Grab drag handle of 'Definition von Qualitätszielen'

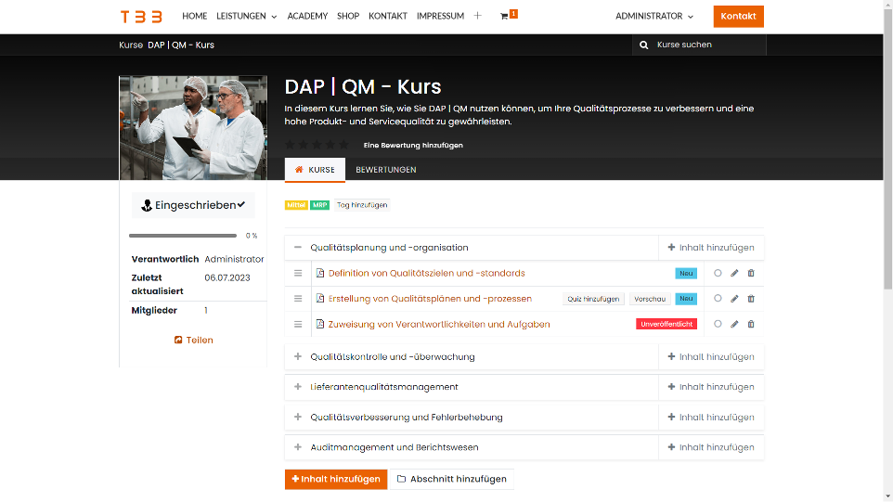pos(298,273)
